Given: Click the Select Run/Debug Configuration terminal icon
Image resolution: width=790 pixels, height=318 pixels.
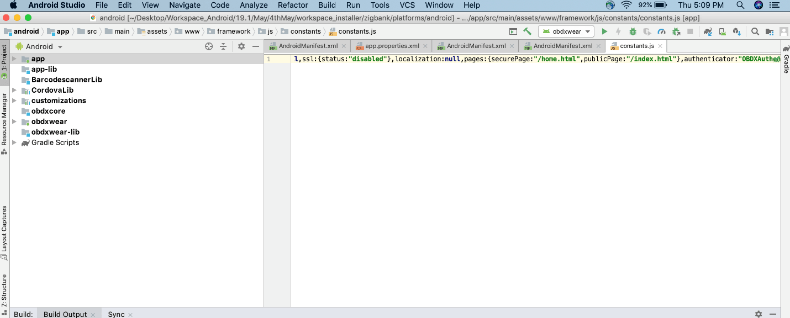Looking at the screenshot, I should [513, 31].
